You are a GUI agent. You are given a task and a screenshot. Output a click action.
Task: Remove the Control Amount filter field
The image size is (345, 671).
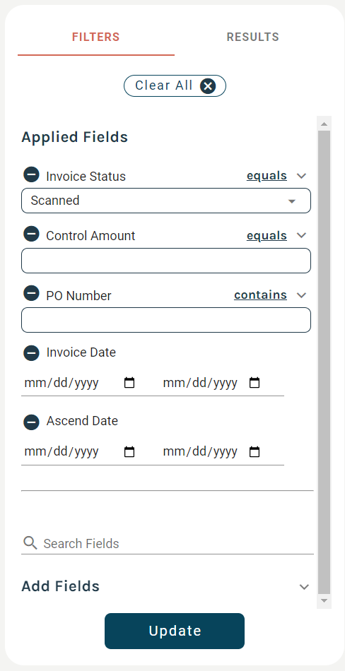coord(31,234)
